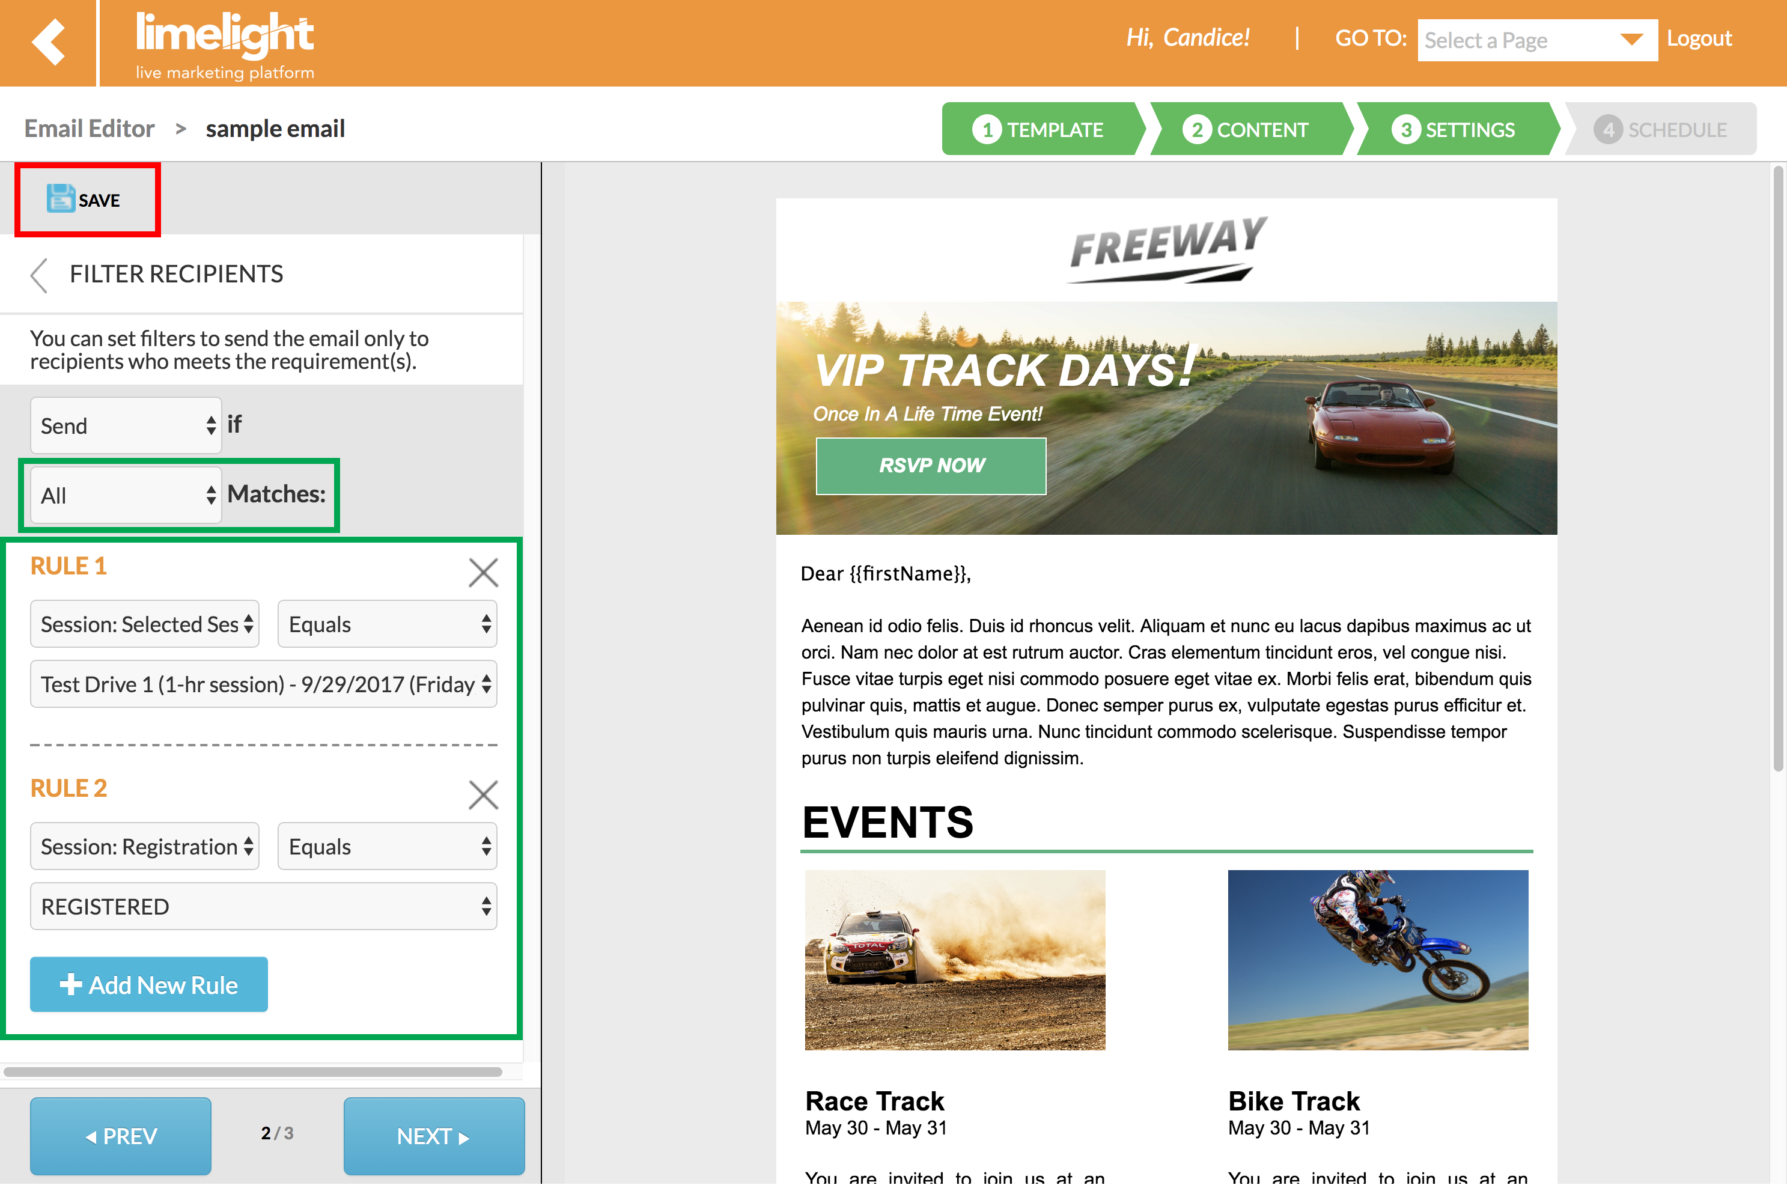
Task: Click the Bike Track motocross image
Action: click(x=1378, y=960)
